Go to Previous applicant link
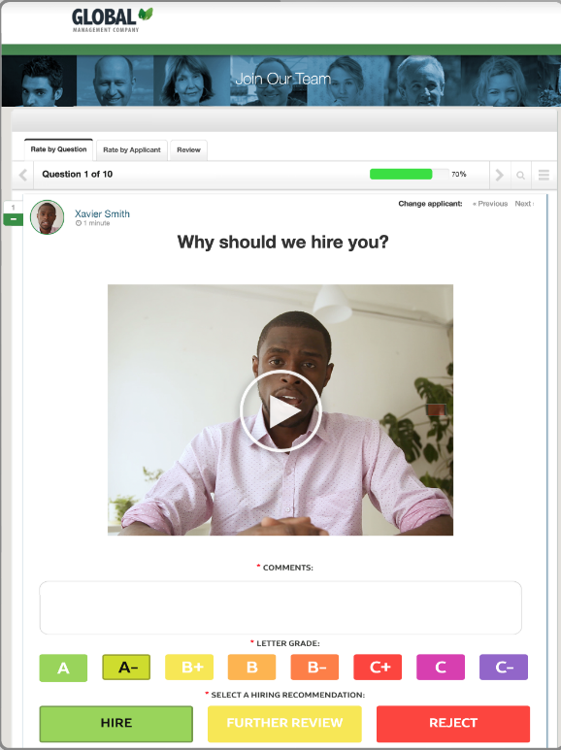Screen dimensions: 561x750 click(x=490, y=204)
